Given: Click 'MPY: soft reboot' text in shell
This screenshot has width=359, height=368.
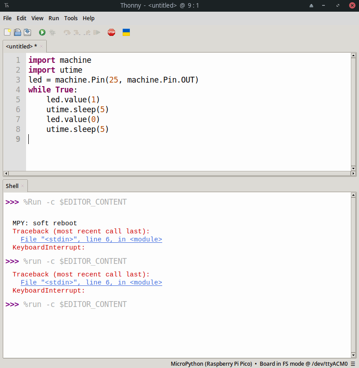Looking at the screenshot, I should (x=44, y=223).
